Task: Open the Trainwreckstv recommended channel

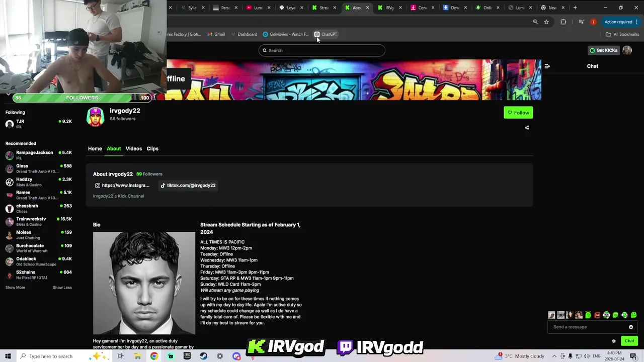Action: pos(38,221)
